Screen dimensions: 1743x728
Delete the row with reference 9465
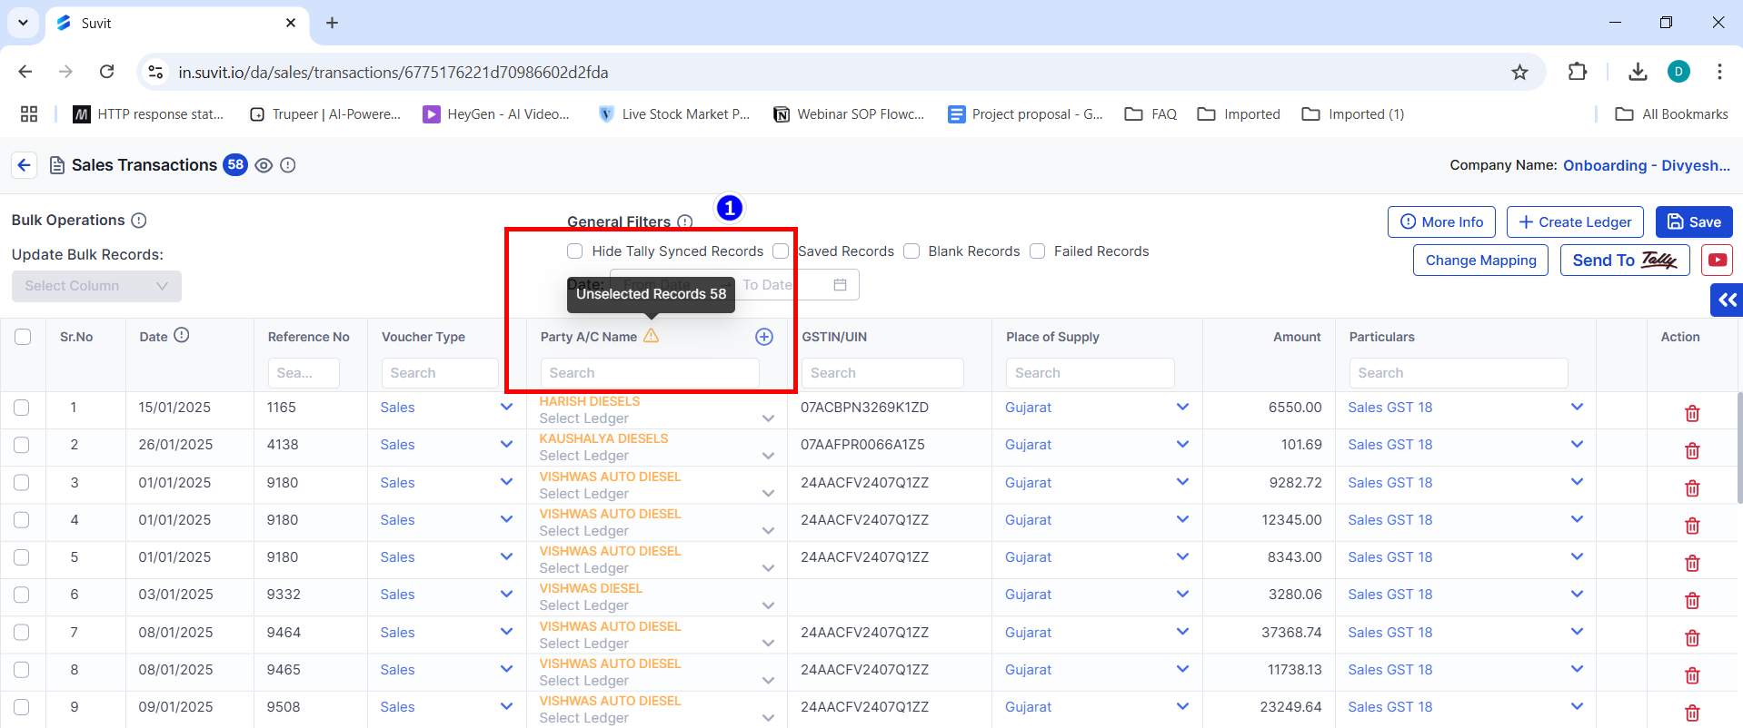click(1692, 675)
